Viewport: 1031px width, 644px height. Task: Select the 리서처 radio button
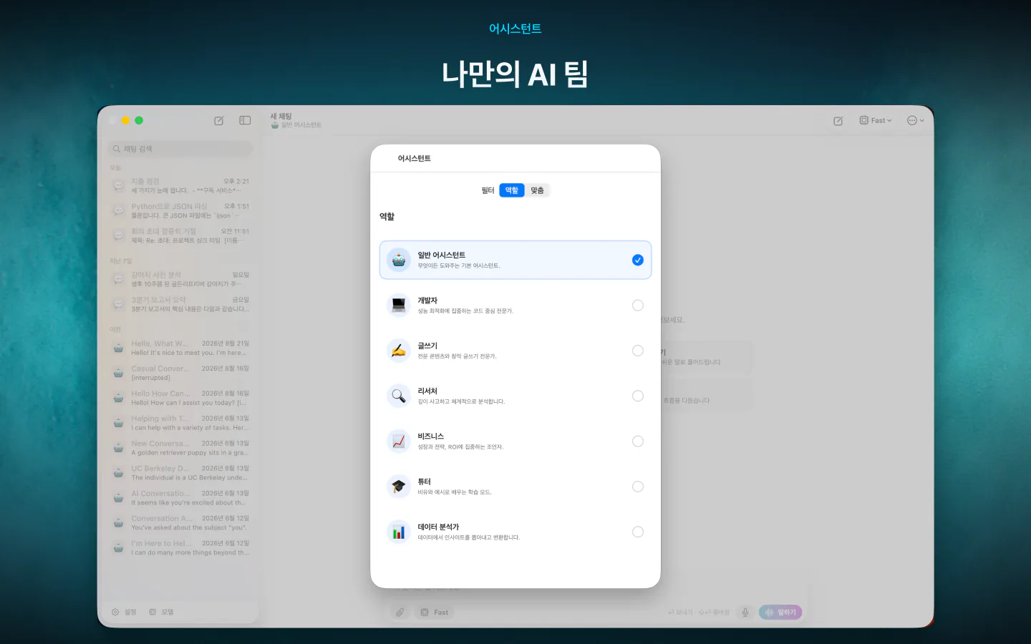[x=638, y=396]
